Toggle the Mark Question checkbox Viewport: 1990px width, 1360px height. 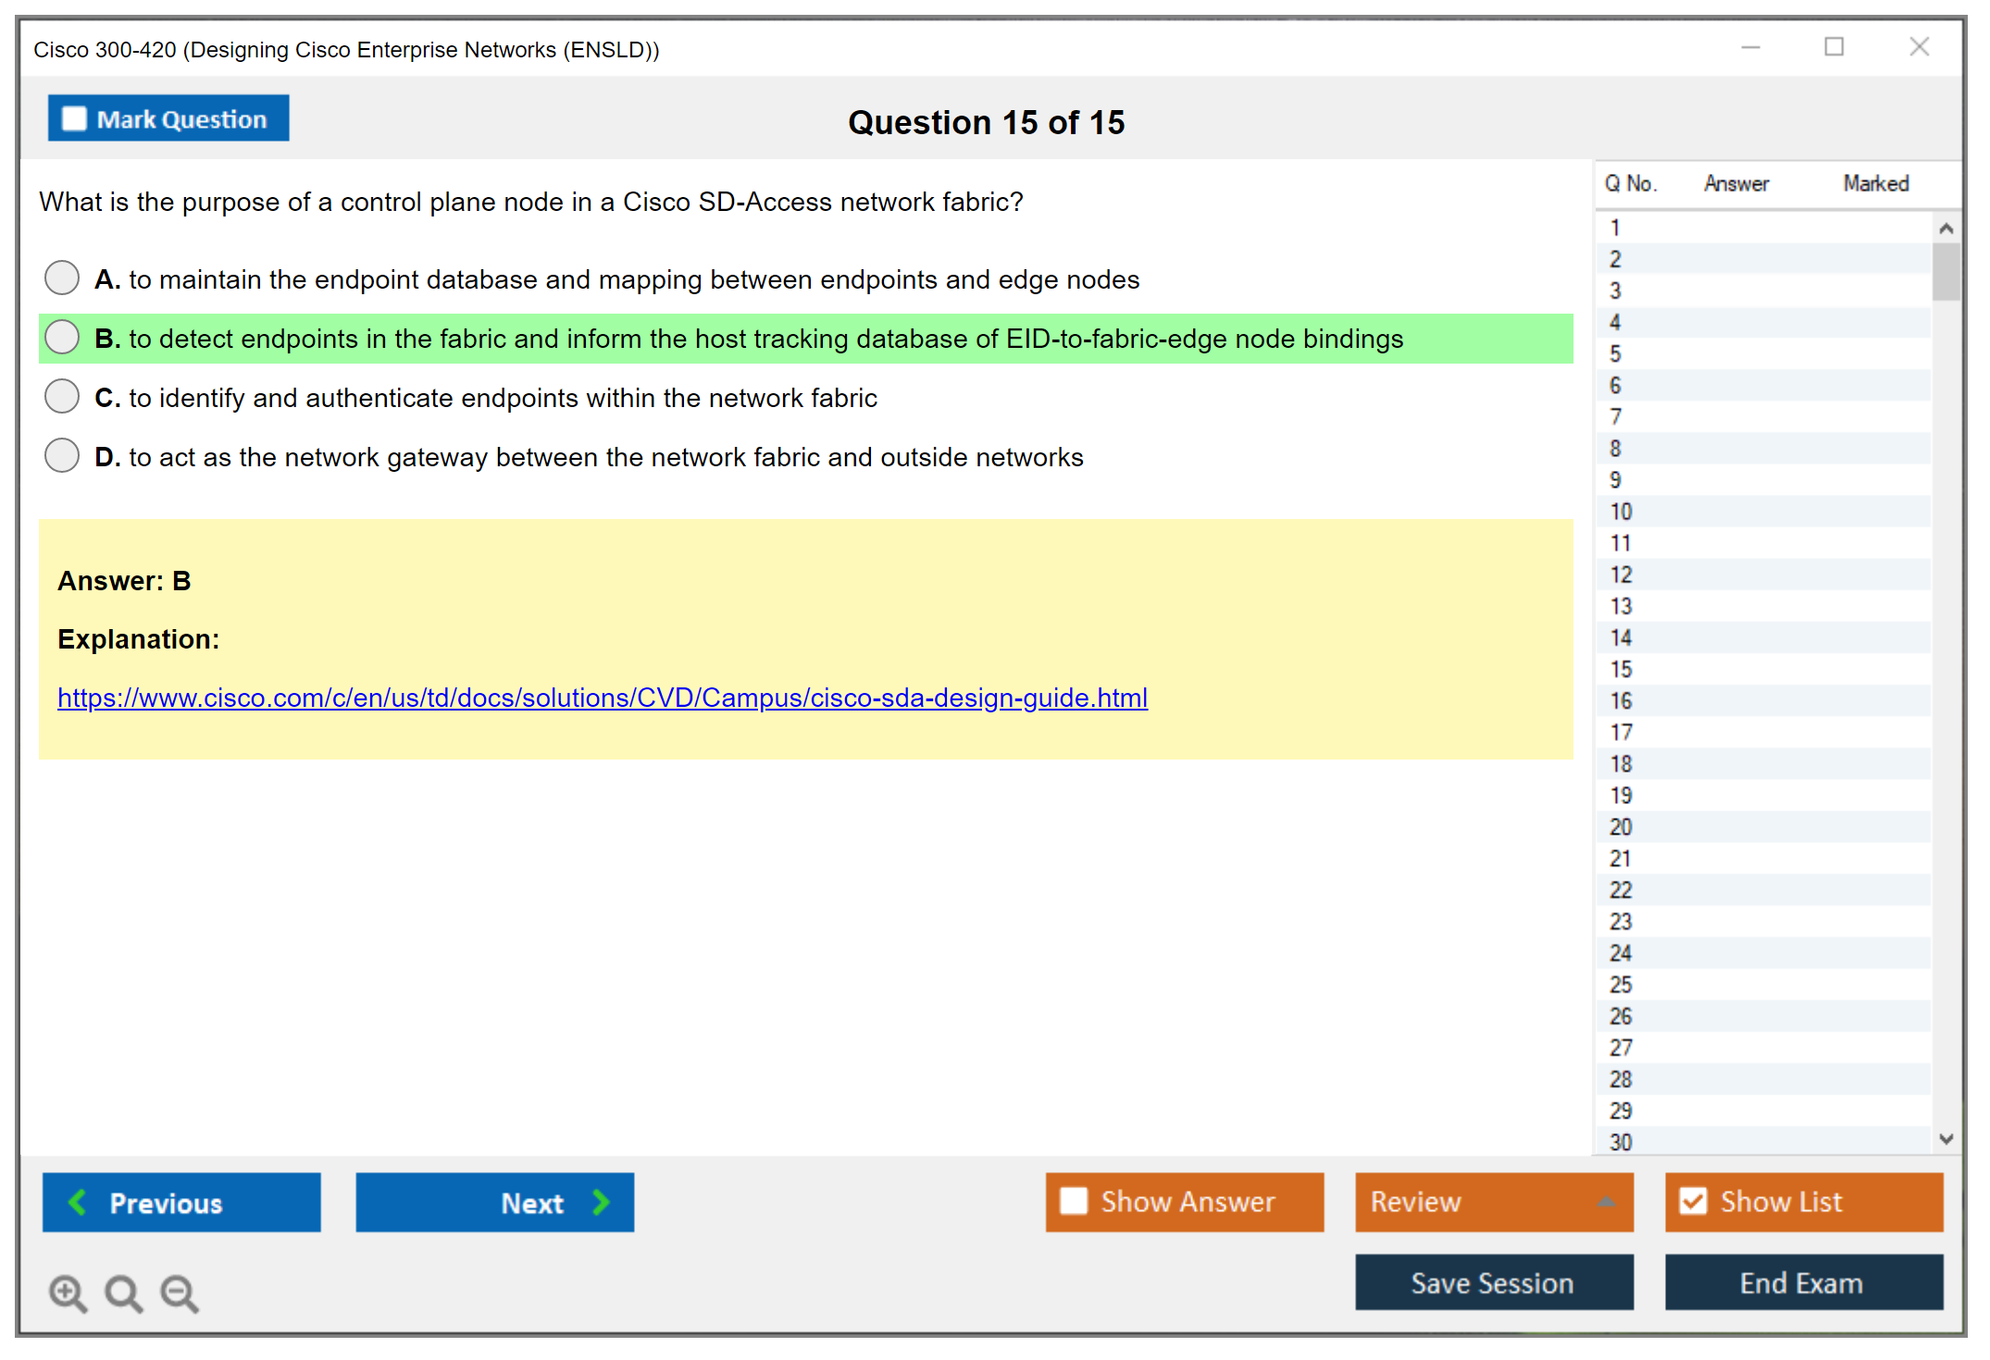coord(74,118)
